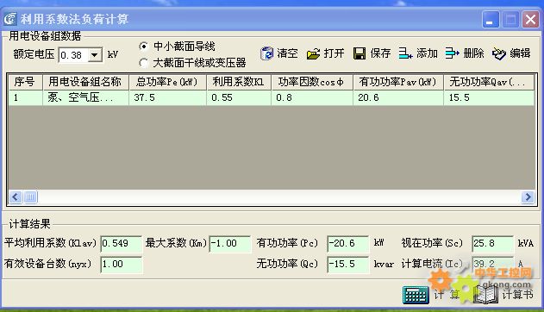
Task: Click the 视在功率 Sc value field
Action: point(492,243)
